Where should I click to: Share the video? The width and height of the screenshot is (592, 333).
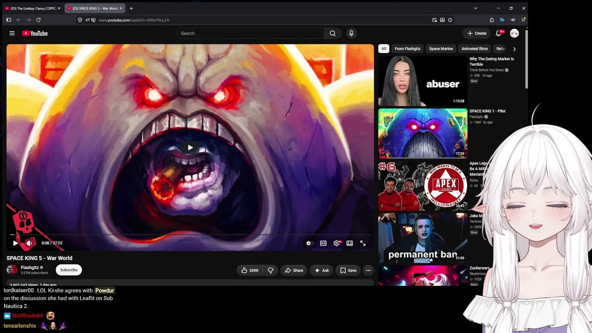coord(294,271)
